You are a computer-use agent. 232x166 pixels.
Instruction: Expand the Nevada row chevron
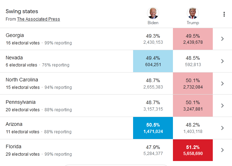[222, 61]
